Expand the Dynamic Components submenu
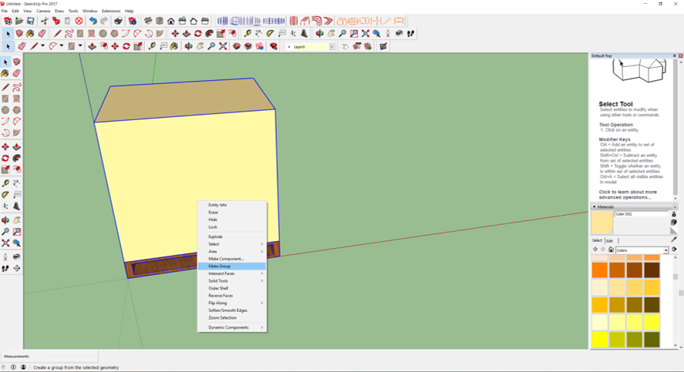 (232, 327)
